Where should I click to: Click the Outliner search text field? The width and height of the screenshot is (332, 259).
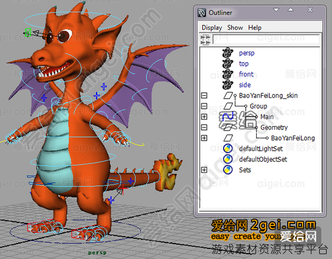(x=266, y=39)
